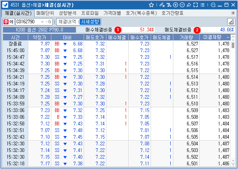The image size is (238, 169).
Task: Switch to the 성향분석 tab
Action: 67,13
